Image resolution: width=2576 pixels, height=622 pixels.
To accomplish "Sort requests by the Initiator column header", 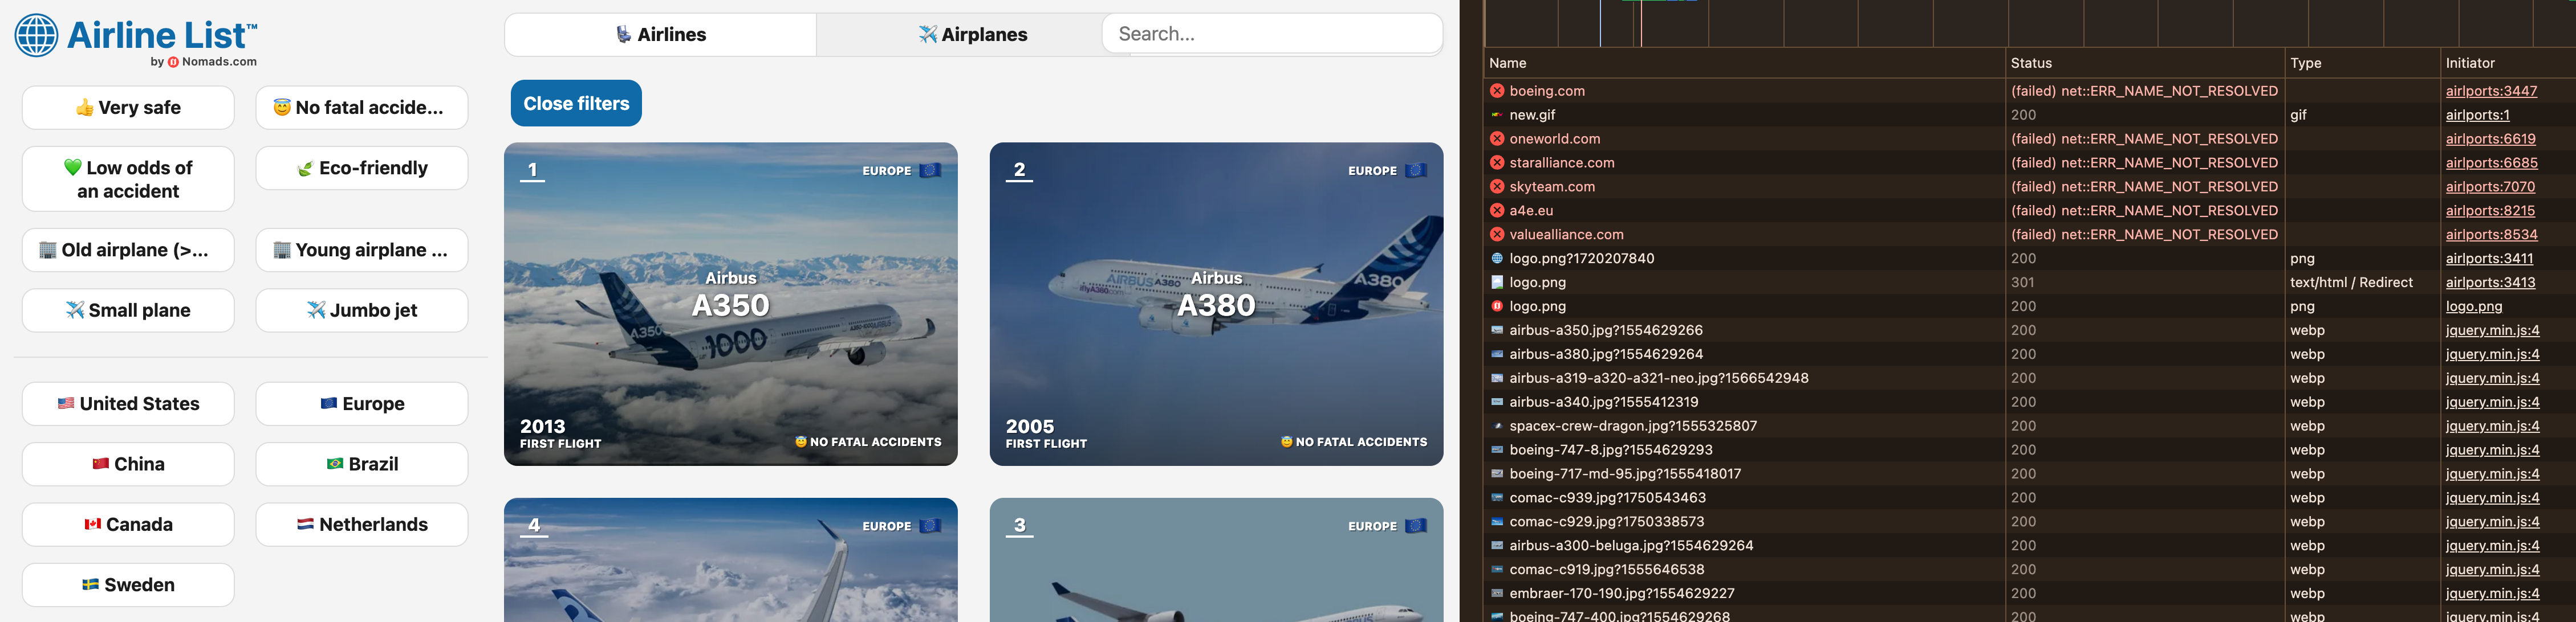I will (2508, 63).
